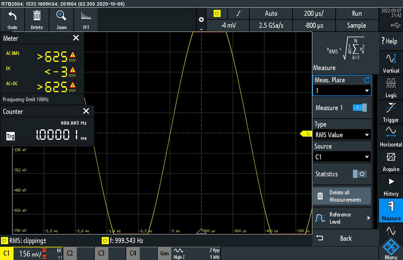Switch the Run acquisition state
Image resolution: width=403 pixels, height=260 pixels.
click(x=357, y=13)
